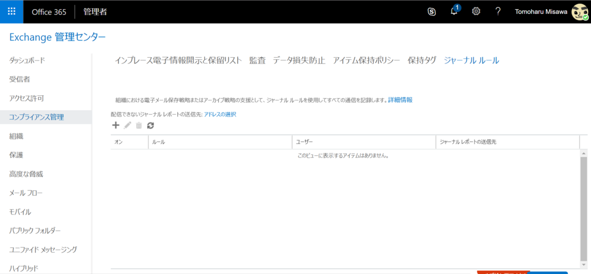
Task: Sort by the ルール column header
Action: 220,142
